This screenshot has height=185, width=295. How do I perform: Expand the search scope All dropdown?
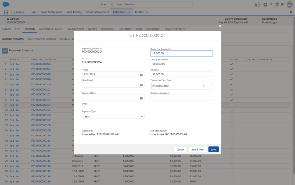(103, 4)
